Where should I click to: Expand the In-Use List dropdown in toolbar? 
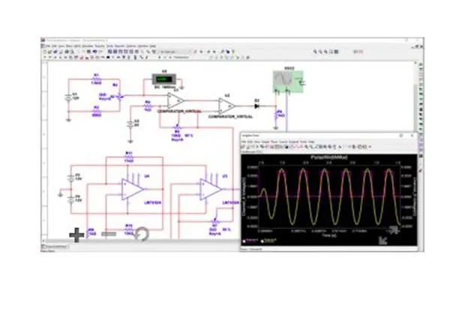tap(175, 52)
